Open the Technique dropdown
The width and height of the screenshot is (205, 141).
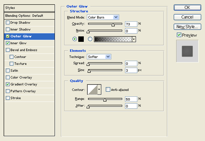pos(99,57)
